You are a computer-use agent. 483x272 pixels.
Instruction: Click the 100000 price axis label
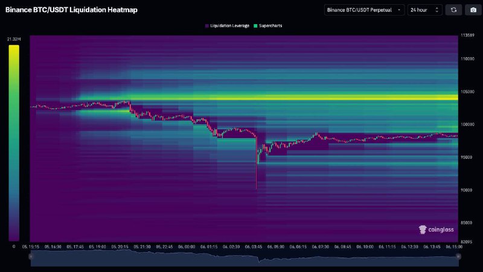pyautogui.click(x=467, y=124)
